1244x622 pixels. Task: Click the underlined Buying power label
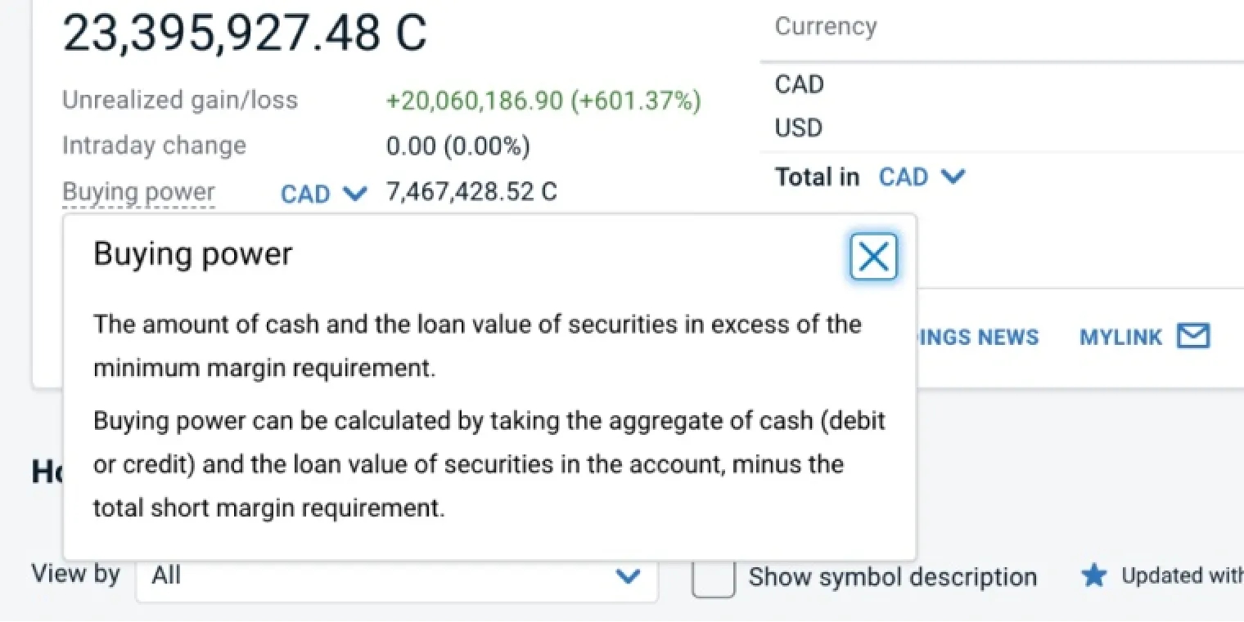(138, 192)
